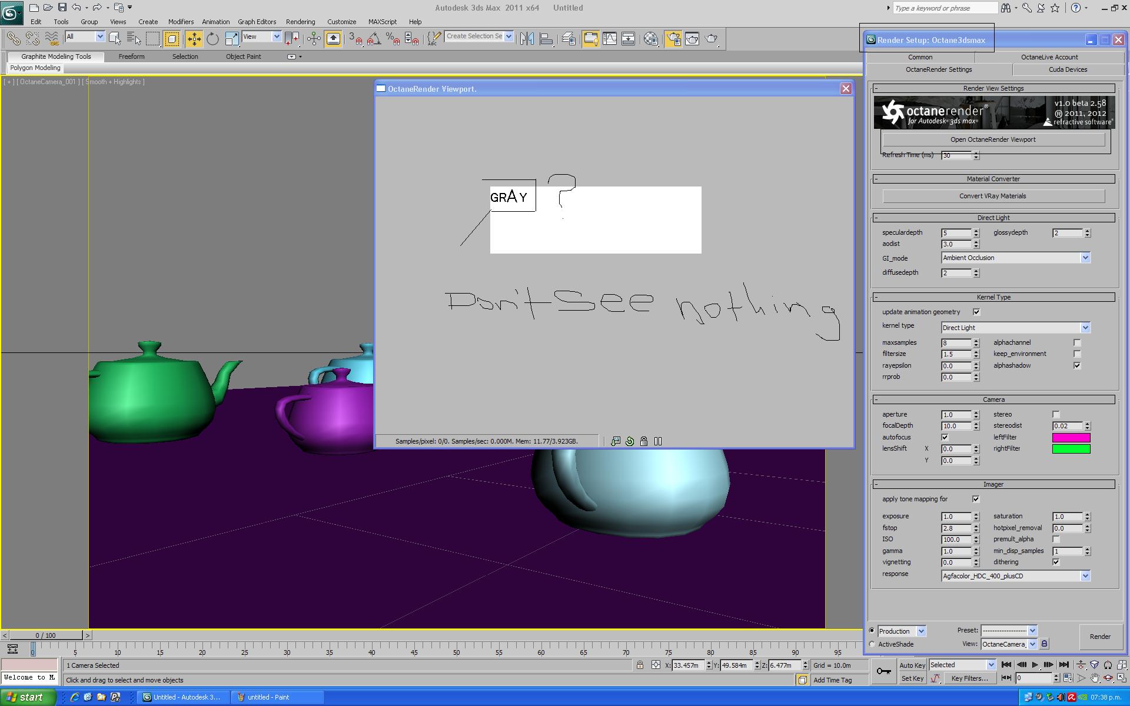Image resolution: width=1130 pixels, height=706 pixels.
Task: Click Open OctaneRender Viewport button
Action: (993, 139)
